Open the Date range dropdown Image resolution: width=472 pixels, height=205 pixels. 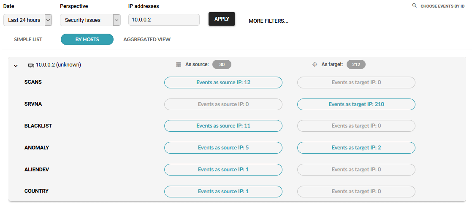point(28,20)
